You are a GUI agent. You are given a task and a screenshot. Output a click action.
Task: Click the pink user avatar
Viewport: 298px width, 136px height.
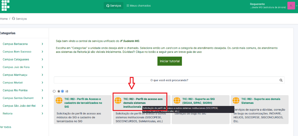tap(291, 6)
